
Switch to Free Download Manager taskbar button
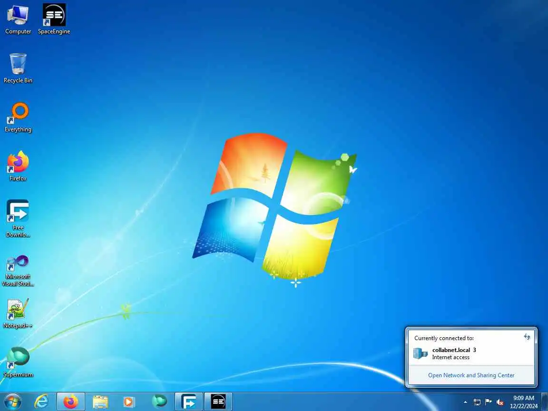coord(189,402)
